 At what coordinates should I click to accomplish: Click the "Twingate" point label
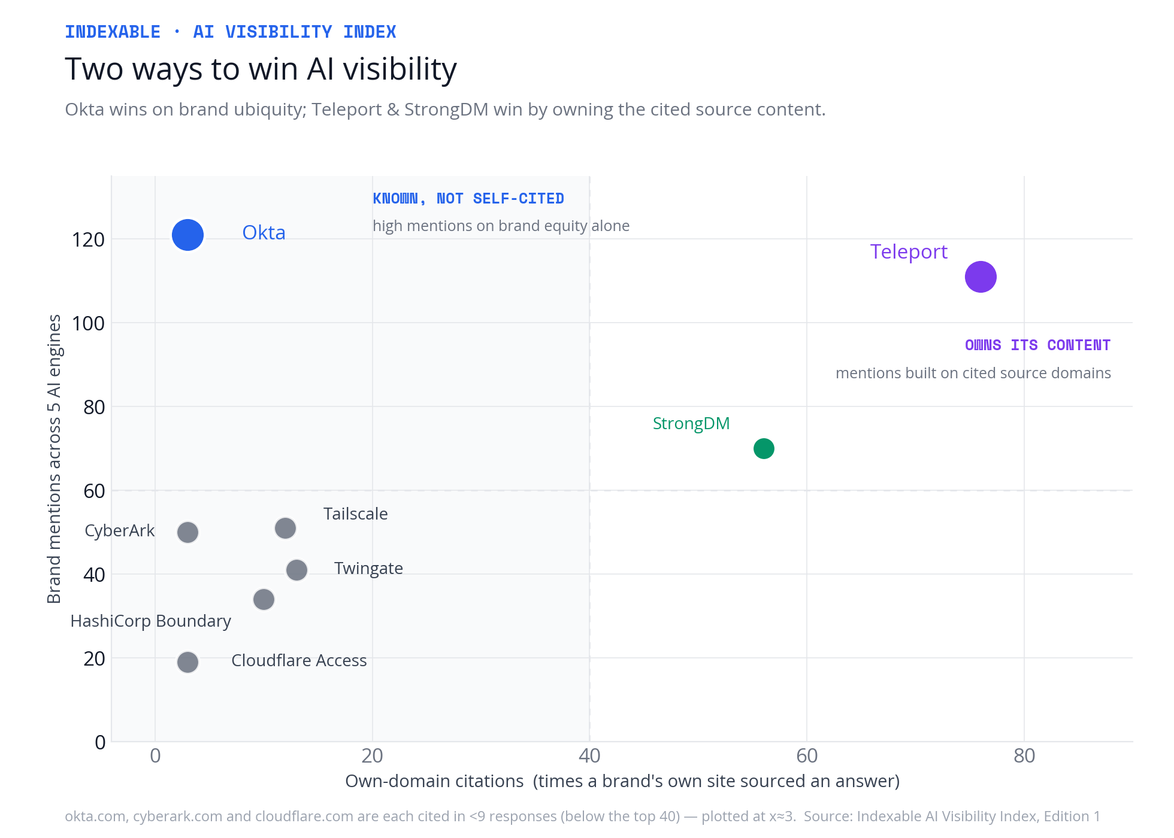tap(368, 569)
